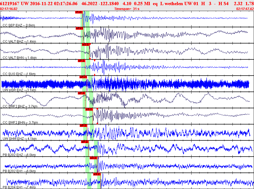Image resolution: width=254 pixels, height=189 pixels.
Task: Click the eP 2 pick flag on SUG EHZ
Action: pyautogui.click(x=82, y=61)
